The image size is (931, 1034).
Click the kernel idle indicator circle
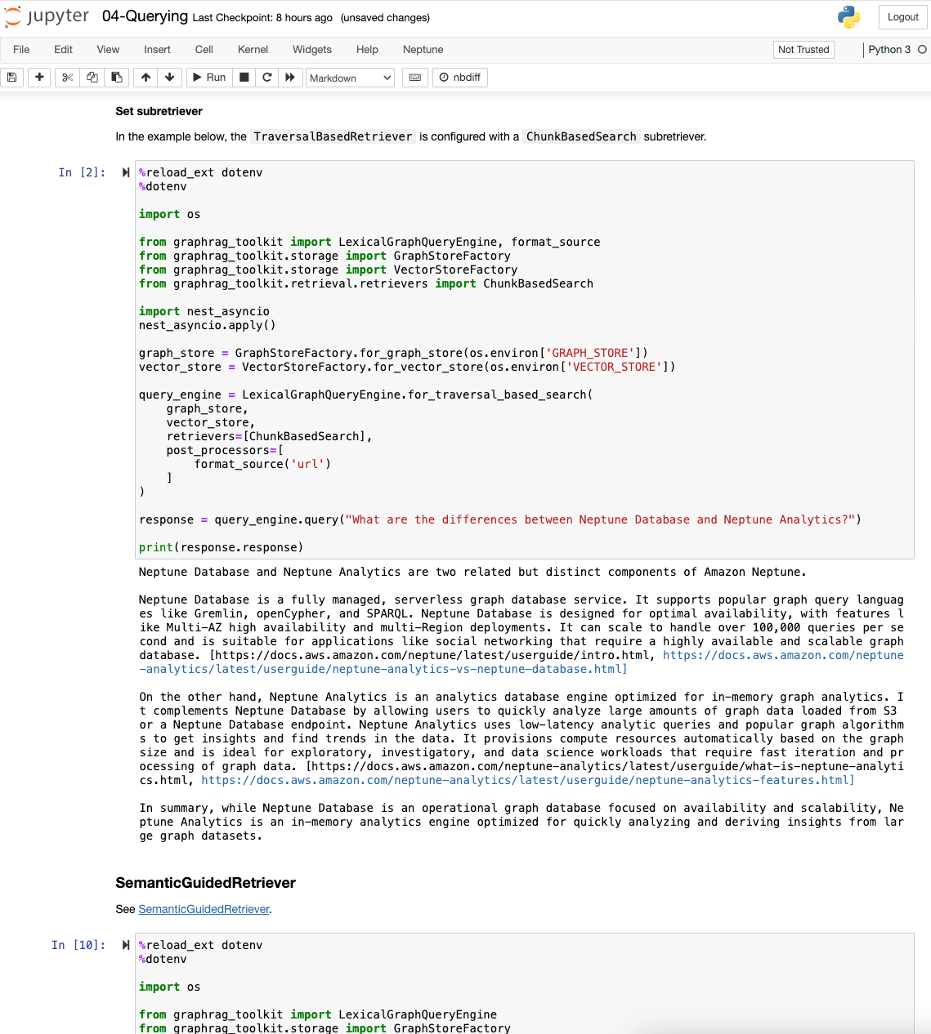[x=922, y=50]
